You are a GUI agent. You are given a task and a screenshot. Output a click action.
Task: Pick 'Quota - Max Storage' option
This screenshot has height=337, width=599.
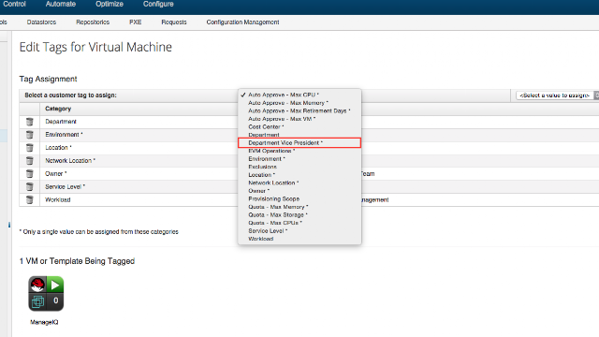click(299, 215)
